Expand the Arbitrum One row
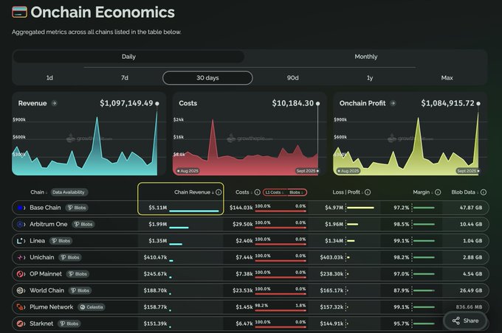Screen dimensions: 502x333 (250, 225)
